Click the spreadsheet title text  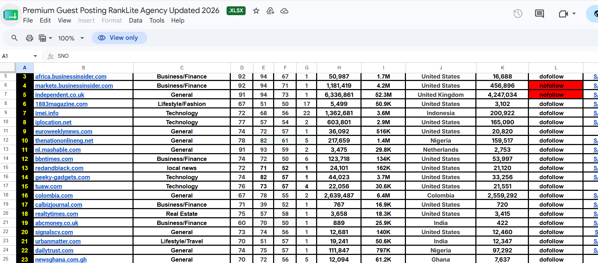pyautogui.click(x=121, y=11)
